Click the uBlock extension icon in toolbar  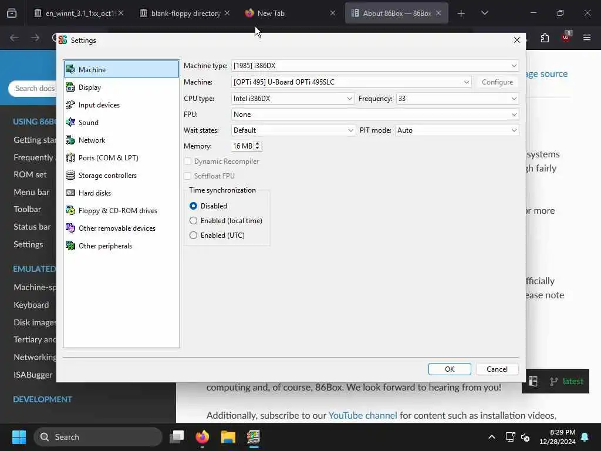(566, 37)
